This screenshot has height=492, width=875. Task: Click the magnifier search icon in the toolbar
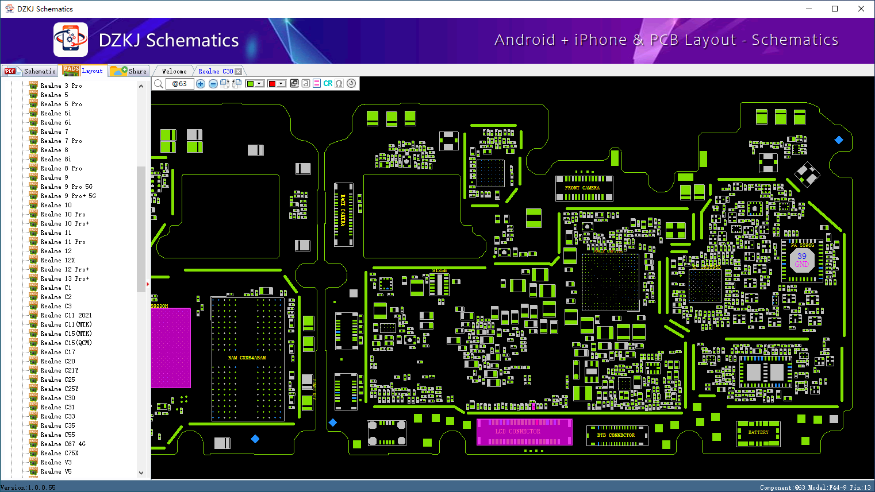pos(159,84)
